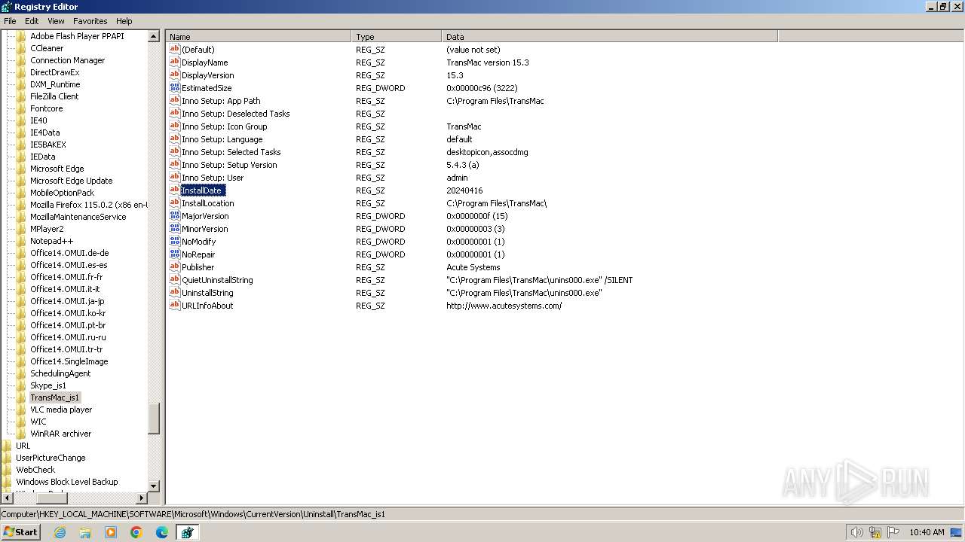Click the URL key folder icon
This screenshot has height=542, width=965.
point(7,446)
